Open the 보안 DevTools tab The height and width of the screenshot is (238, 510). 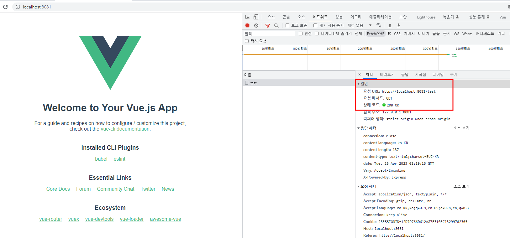[x=403, y=17]
